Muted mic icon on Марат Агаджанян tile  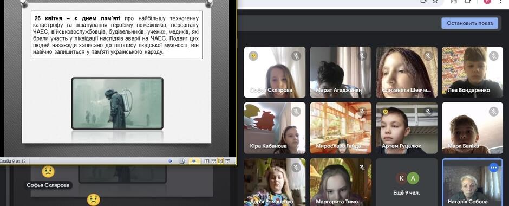click(362, 56)
